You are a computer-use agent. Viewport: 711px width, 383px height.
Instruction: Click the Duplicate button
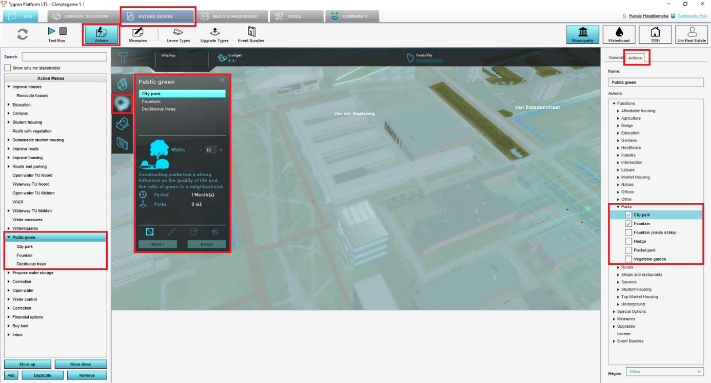point(42,375)
